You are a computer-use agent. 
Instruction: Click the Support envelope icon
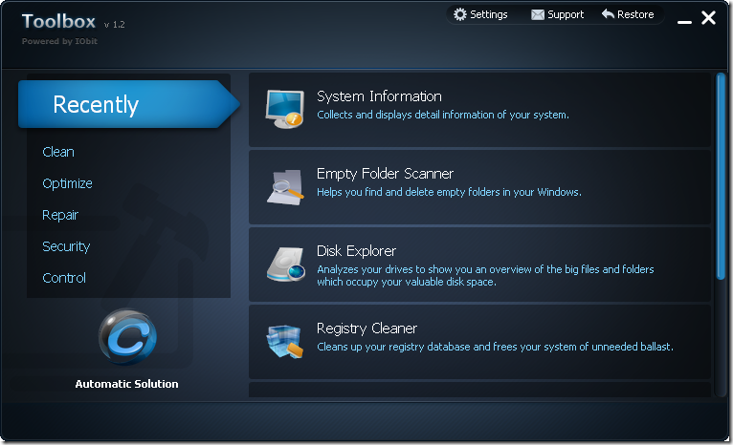[538, 15]
